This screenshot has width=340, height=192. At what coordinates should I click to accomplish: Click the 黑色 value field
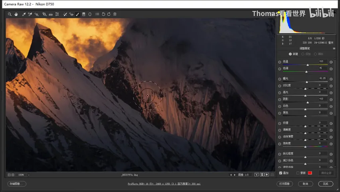click(322, 112)
